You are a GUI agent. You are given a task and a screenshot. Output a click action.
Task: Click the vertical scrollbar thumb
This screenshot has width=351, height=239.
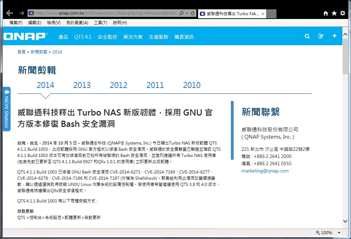pos(345,57)
